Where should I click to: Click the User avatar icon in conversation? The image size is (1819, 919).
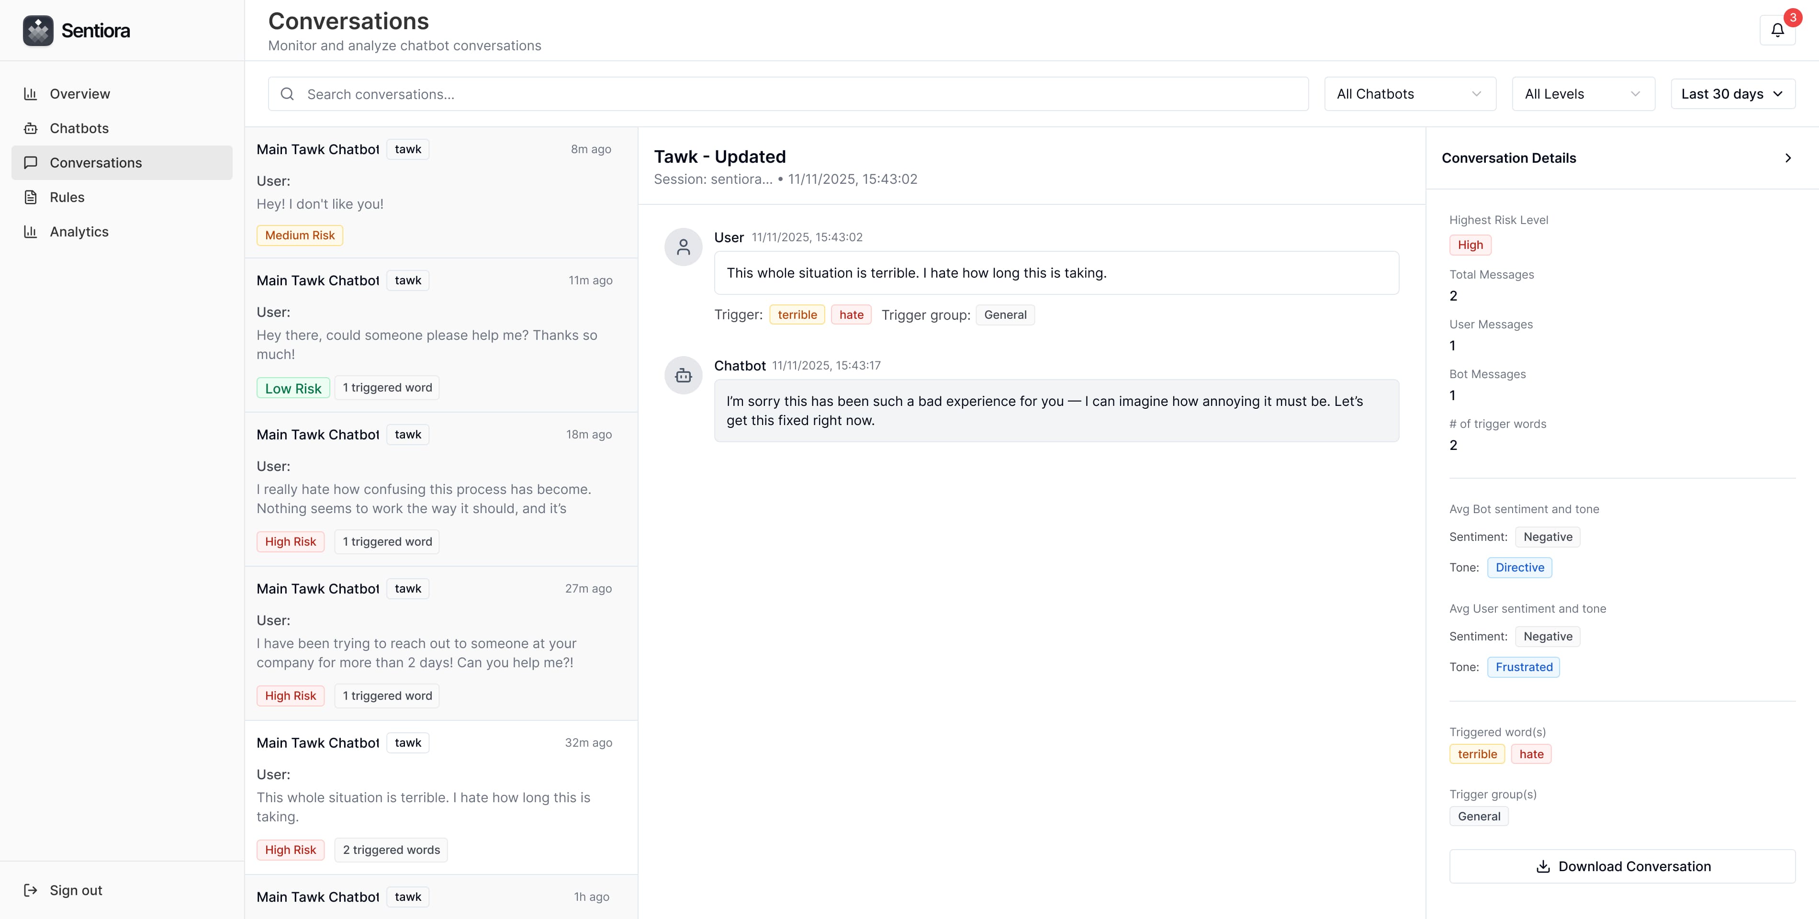(683, 247)
